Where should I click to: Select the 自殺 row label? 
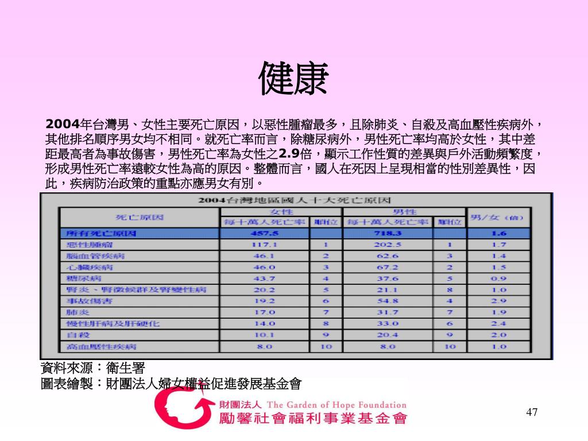point(78,335)
